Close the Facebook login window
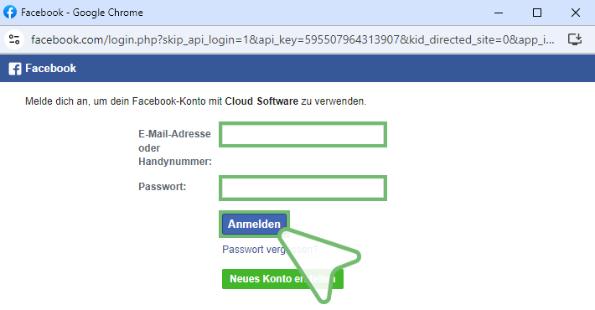This screenshot has height=310, width=595. [x=575, y=13]
